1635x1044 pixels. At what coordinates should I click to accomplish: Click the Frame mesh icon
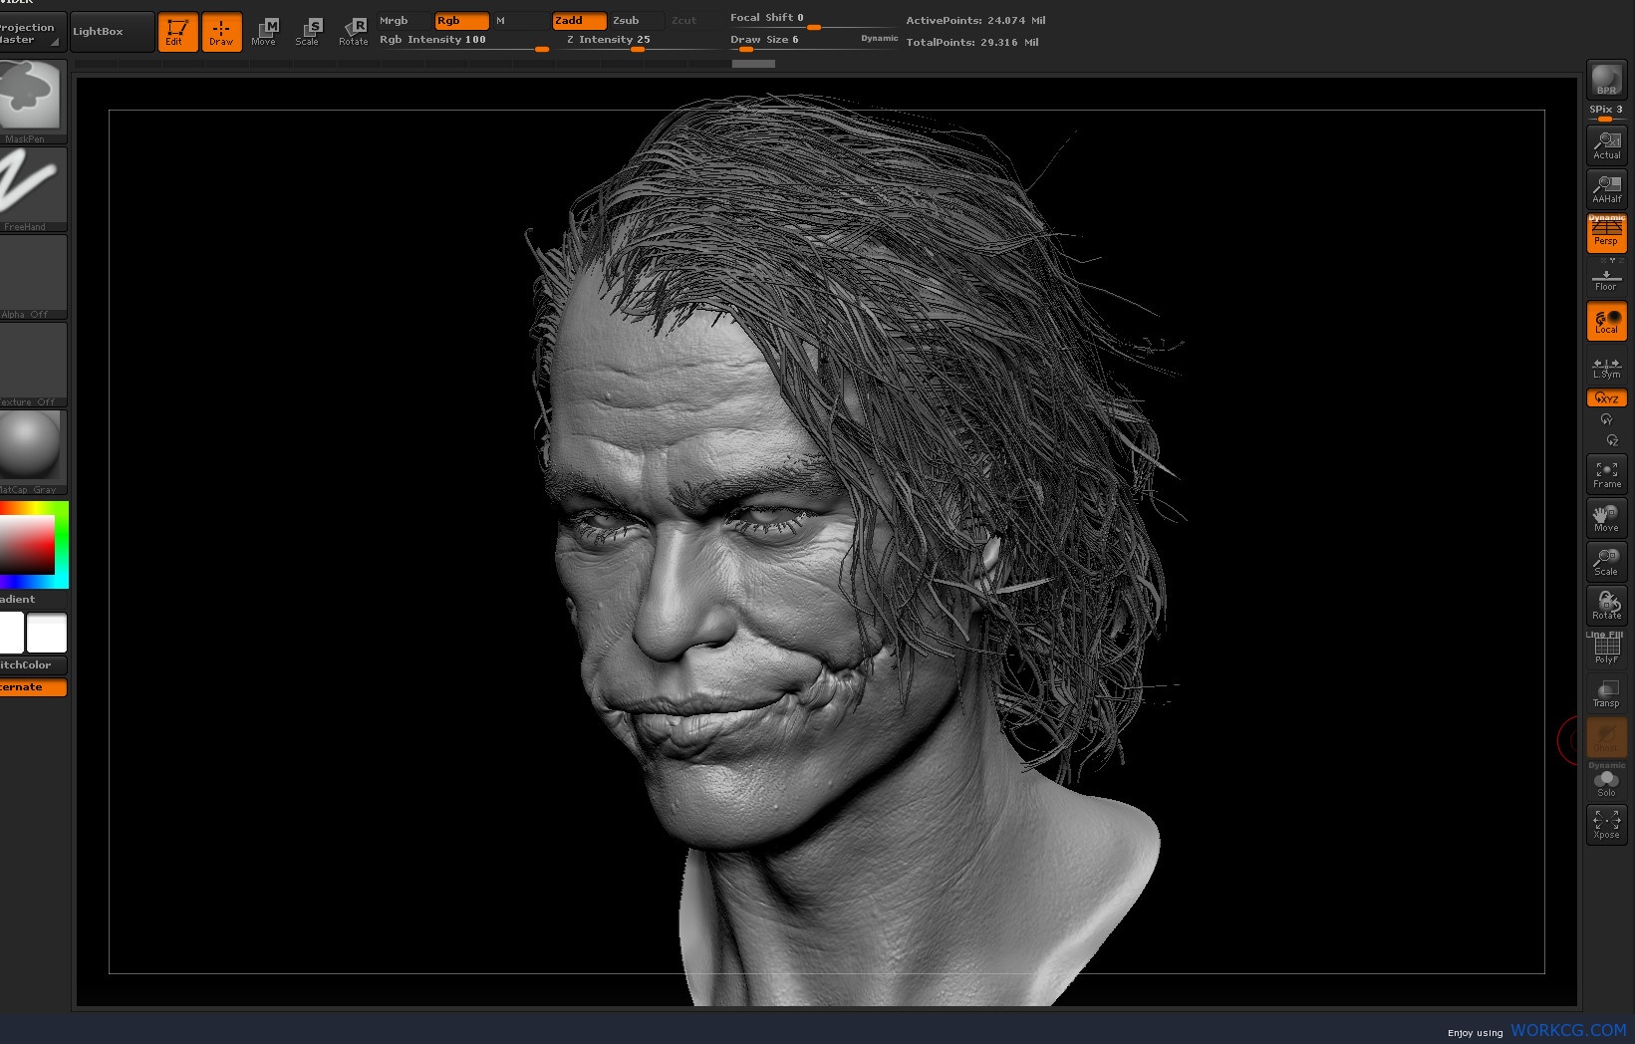[x=1606, y=474]
